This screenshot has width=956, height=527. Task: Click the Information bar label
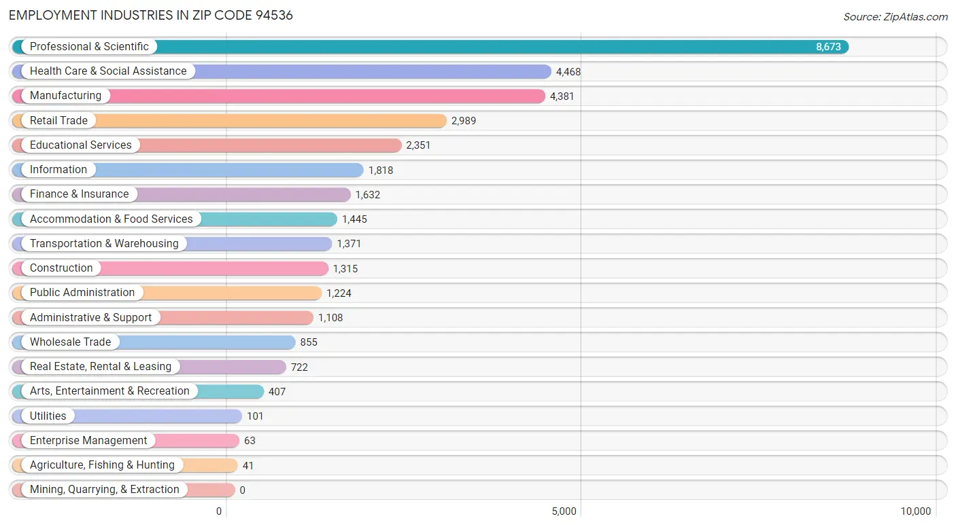click(58, 170)
